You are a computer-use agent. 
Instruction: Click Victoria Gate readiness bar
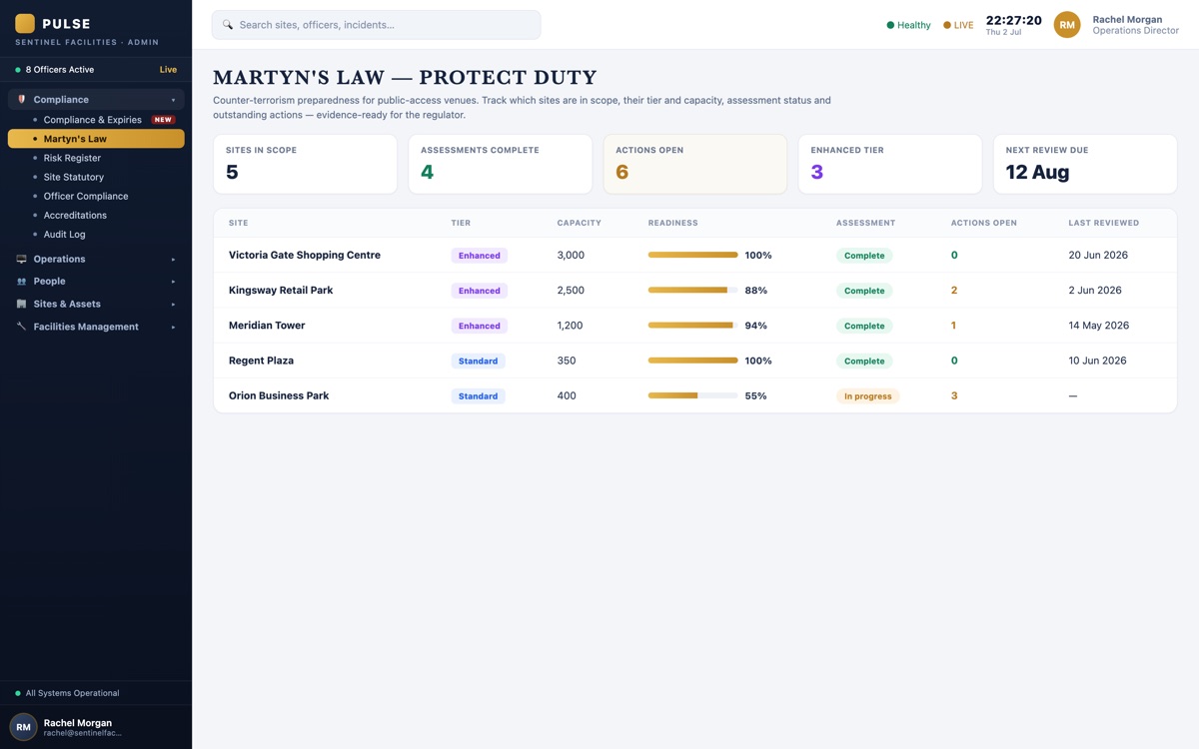pyautogui.click(x=692, y=256)
